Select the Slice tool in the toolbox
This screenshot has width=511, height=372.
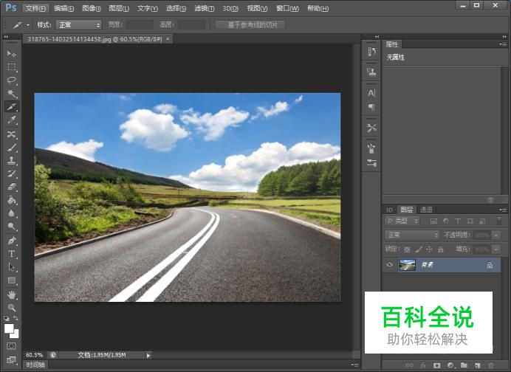pos(12,107)
